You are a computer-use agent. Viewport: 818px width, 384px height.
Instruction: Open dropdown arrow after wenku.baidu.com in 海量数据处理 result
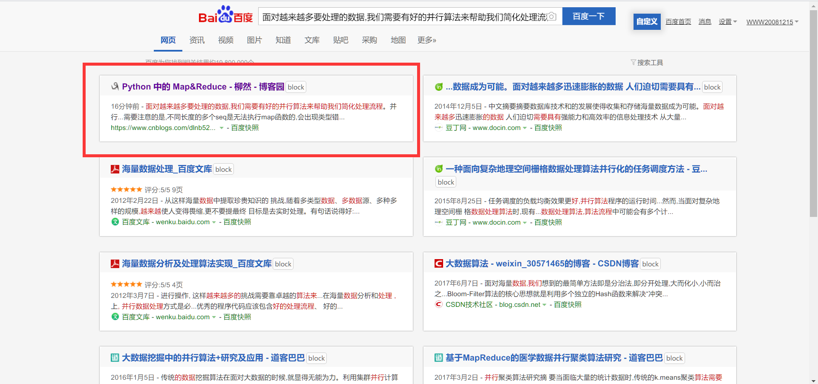tap(214, 222)
